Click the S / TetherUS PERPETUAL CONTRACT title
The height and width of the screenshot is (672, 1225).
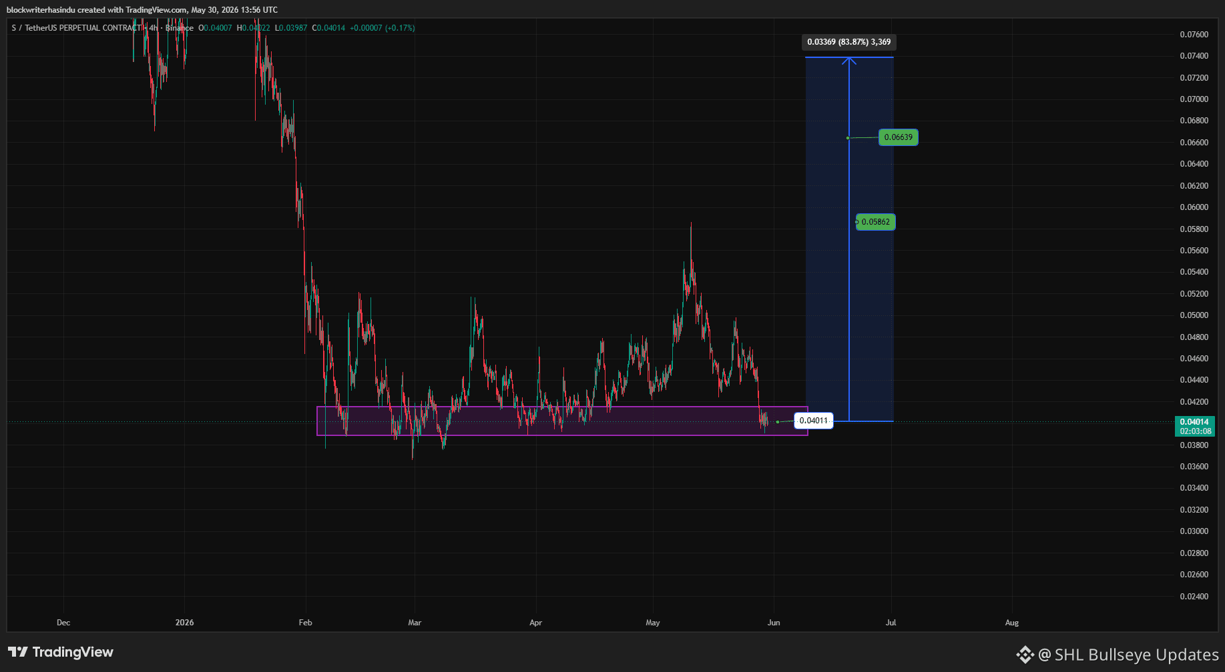coord(77,28)
